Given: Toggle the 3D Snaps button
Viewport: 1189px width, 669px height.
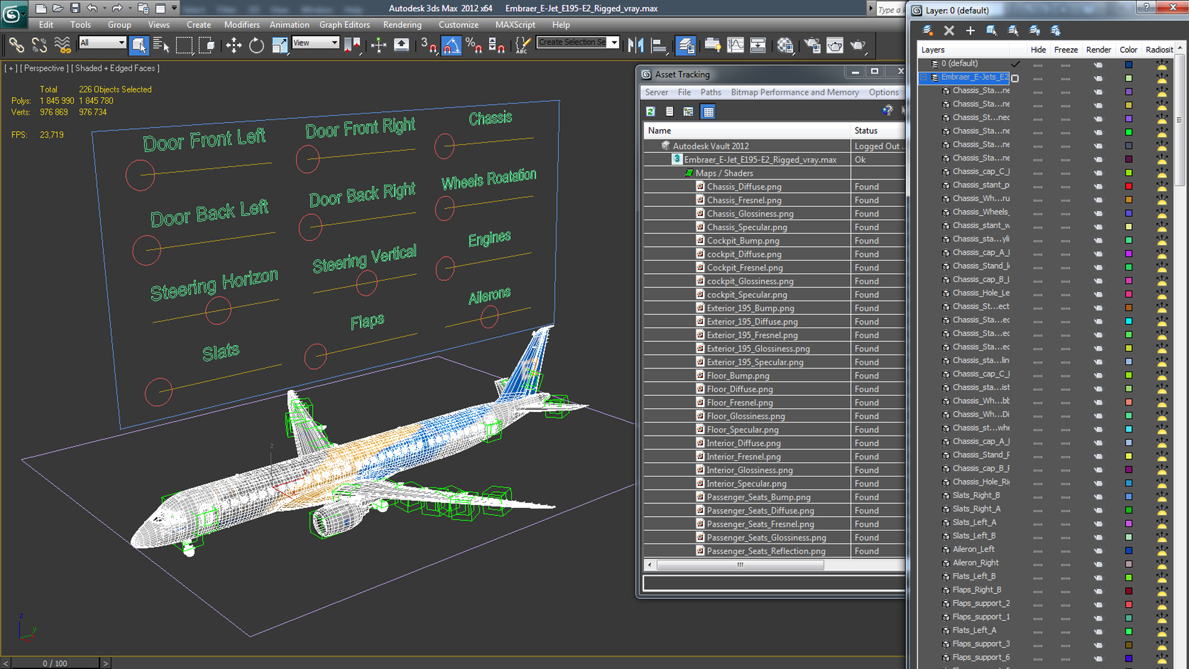Looking at the screenshot, I should [x=429, y=45].
